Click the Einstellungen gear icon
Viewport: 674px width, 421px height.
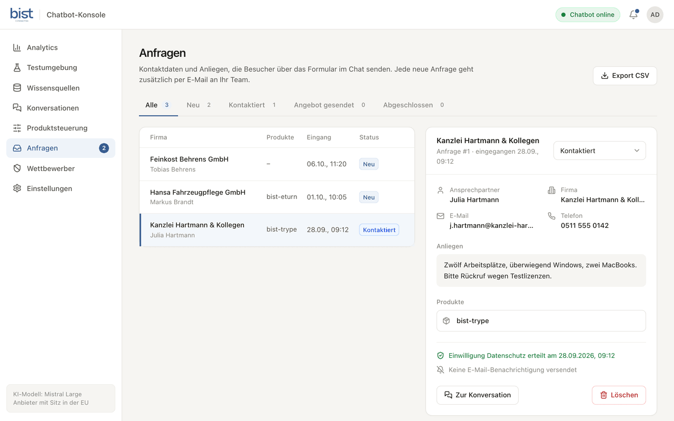[17, 188]
